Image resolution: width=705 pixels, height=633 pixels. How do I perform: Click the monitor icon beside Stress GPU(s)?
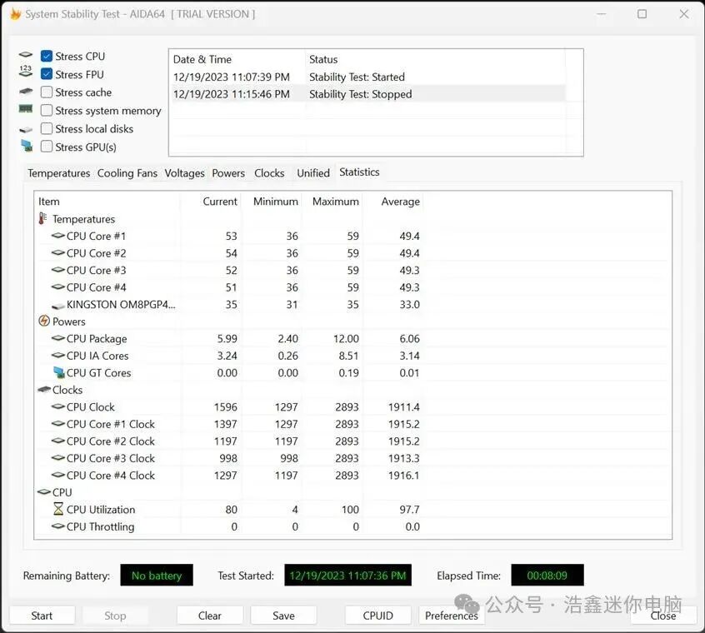click(x=27, y=146)
